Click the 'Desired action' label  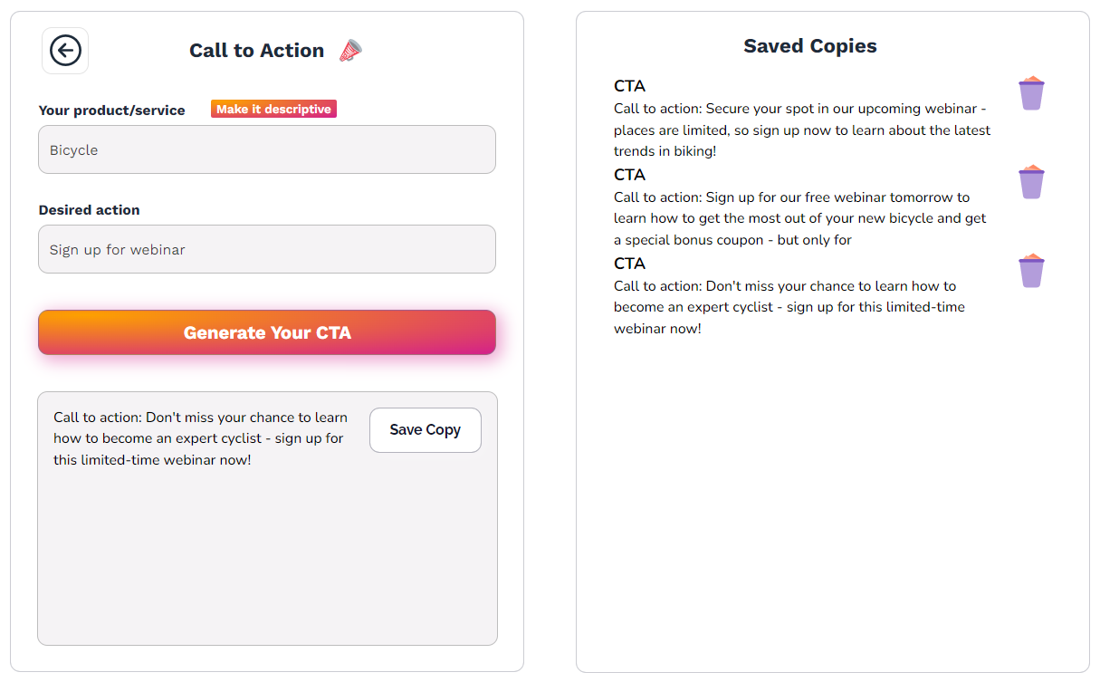(x=89, y=209)
